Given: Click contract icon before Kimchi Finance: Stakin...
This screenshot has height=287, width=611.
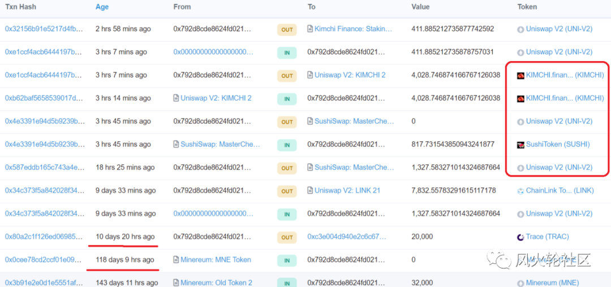Looking at the screenshot, I should (310, 29).
